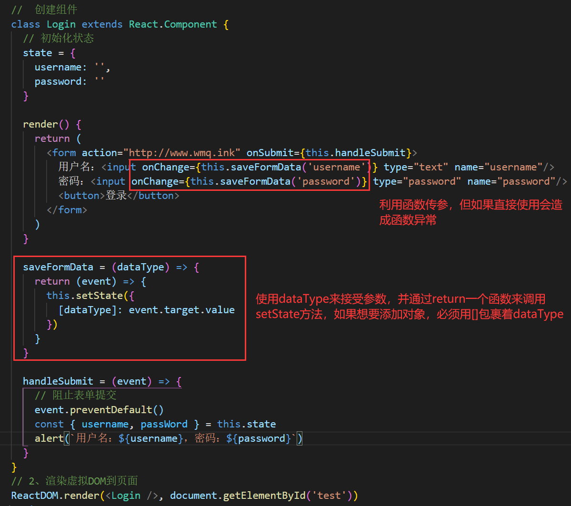Viewport: 571px width, 506px height.
Task: Click the class name Login in the declaration
Action: pos(61,24)
